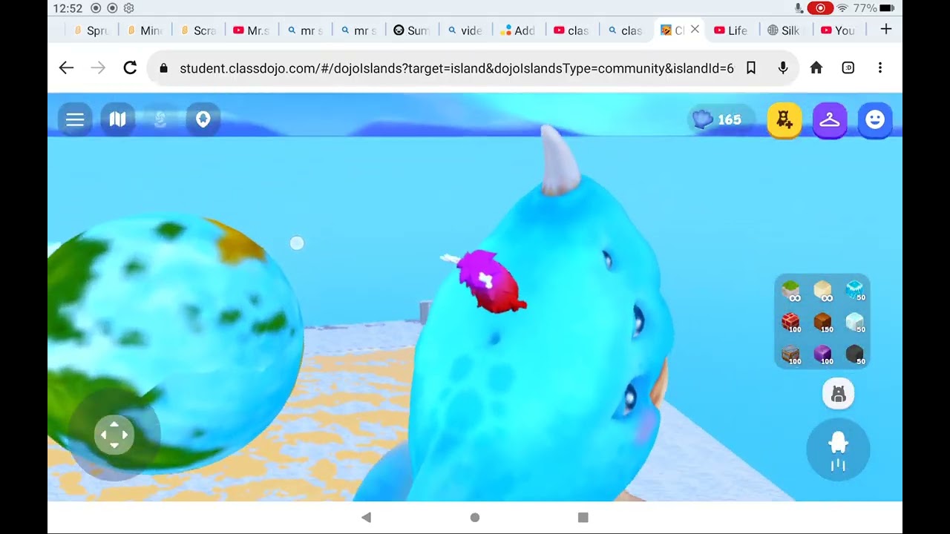Open the blue smiley emote button
950x534 pixels.
click(875, 119)
